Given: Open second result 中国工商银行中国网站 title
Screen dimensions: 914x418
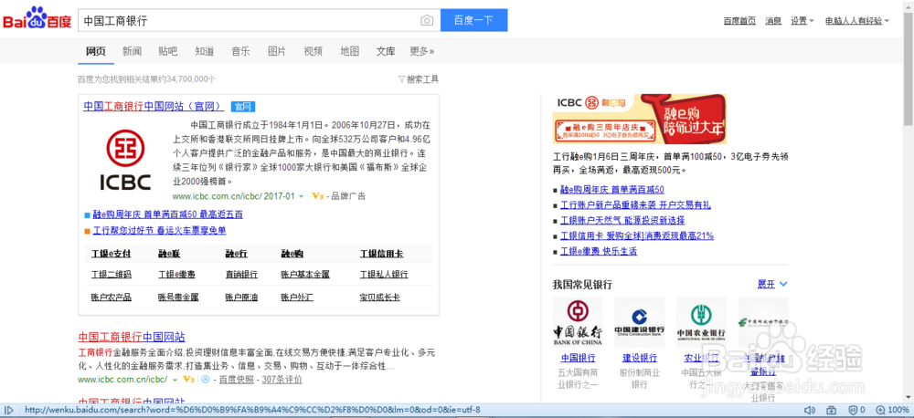Looking at the screenshot, I should click(x=132, y=337).
